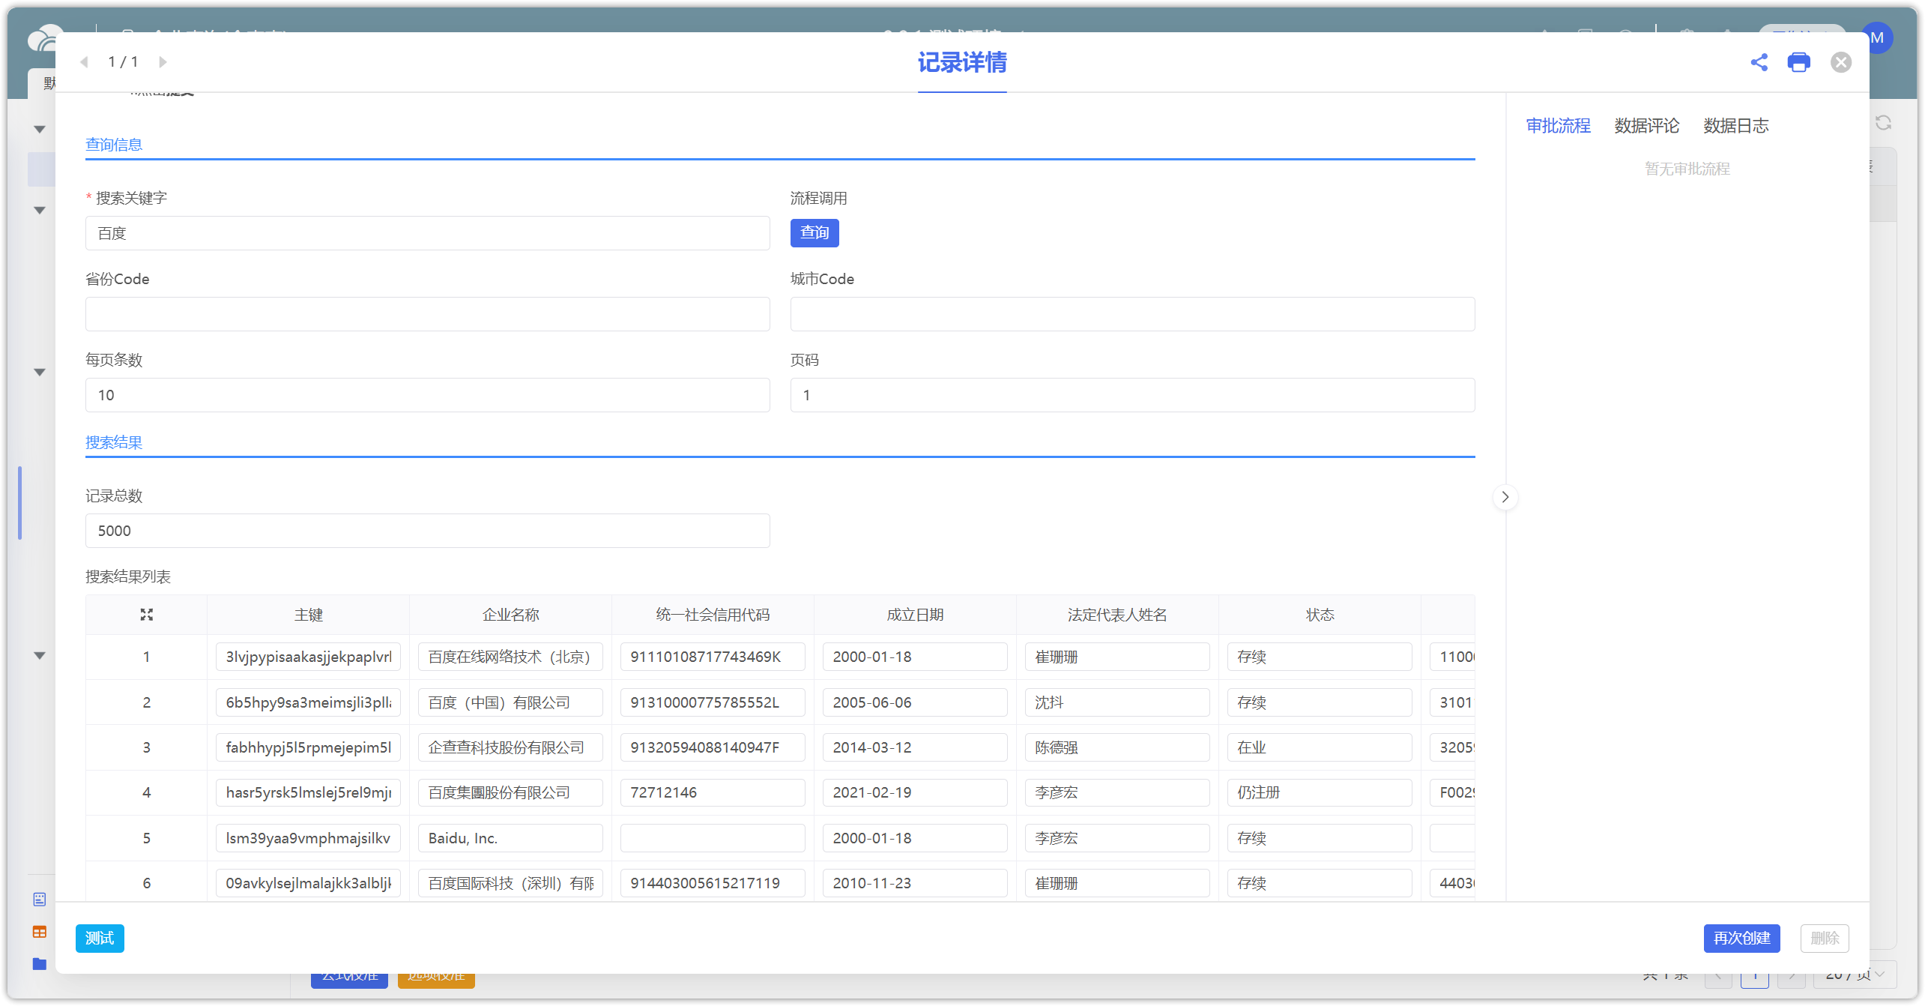Expand first sidebar tree arrow
1925x1006 pixels.
click(x=40, y=129)
